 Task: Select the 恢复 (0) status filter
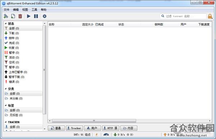point(23,48)
